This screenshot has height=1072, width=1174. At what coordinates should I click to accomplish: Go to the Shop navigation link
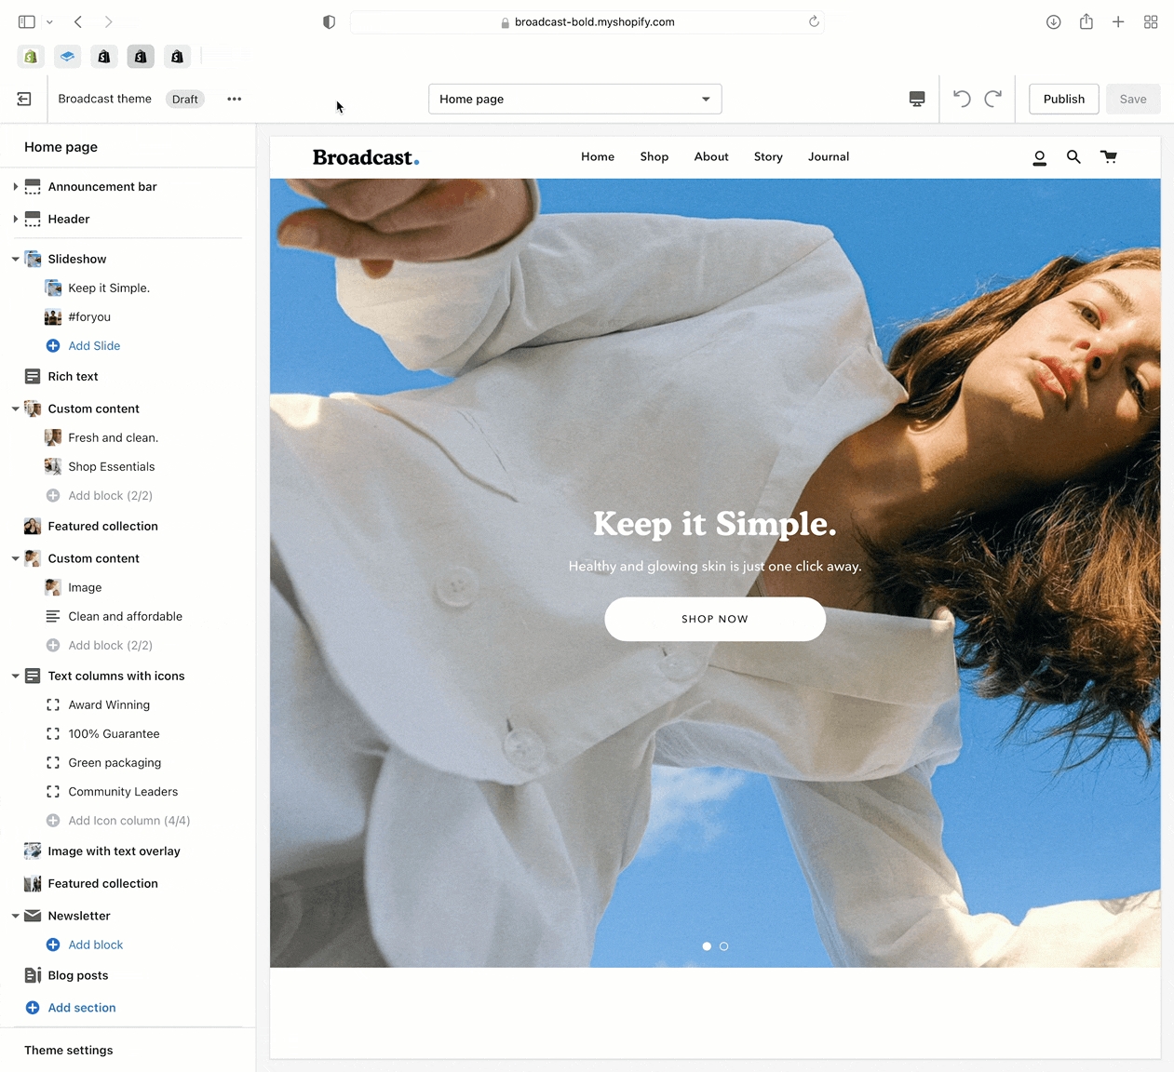pyautogui.click(x=654, y=157)
